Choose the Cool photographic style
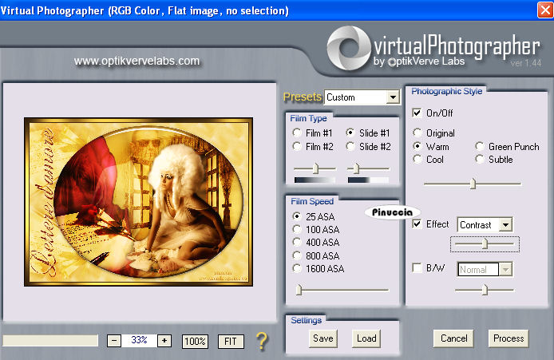This screenshot has width=554, height=360. (x=417, y=160)
